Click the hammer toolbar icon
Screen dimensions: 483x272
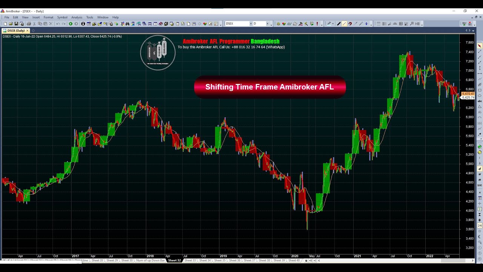pos(300,24)
